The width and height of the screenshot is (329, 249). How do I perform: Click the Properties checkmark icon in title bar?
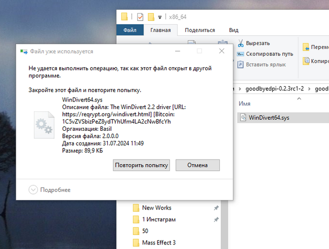click(x=140, y=17)
